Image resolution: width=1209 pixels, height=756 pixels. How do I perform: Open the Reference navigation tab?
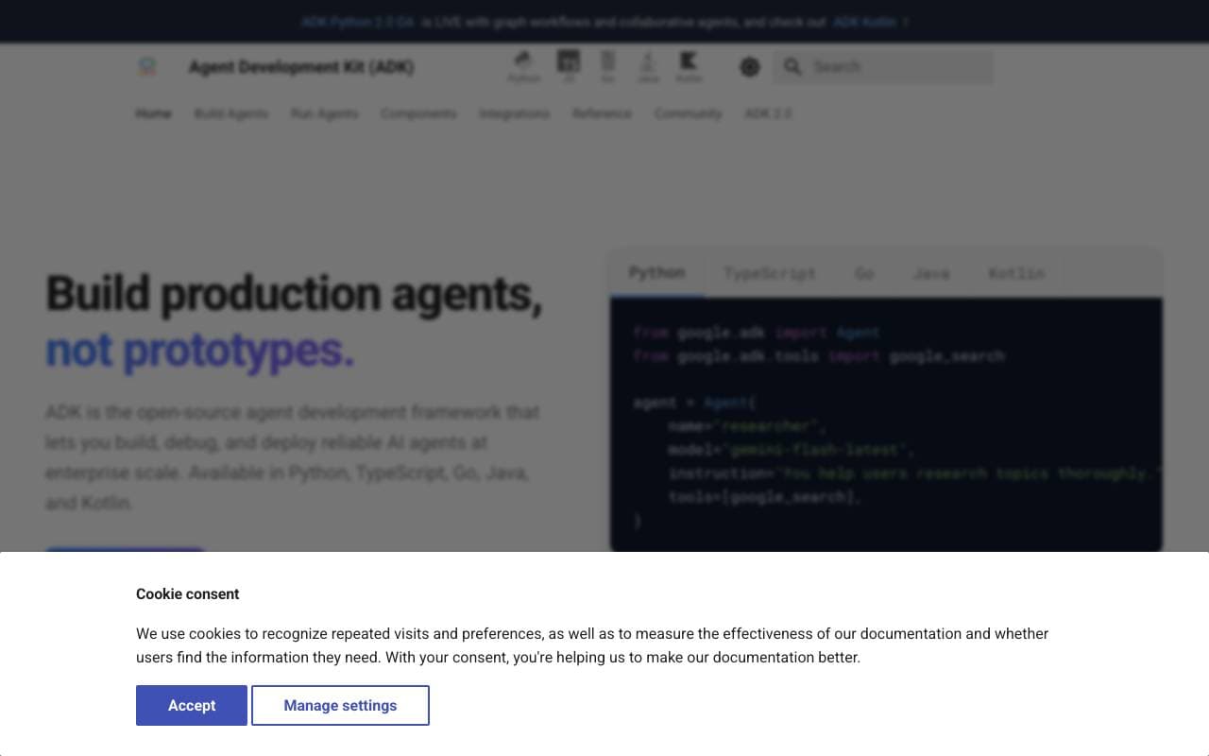coord(602,113)
